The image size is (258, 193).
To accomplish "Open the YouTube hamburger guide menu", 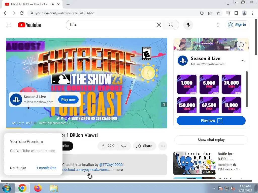I will coord(9,25).
